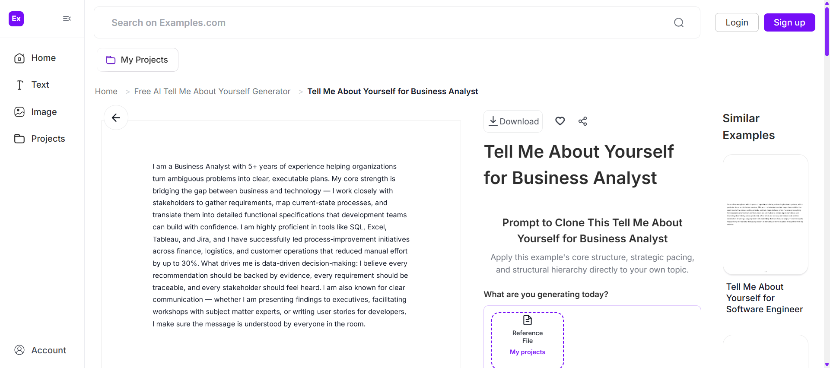
Task: Click the search magnifier icon
Action: pos(679,22)
